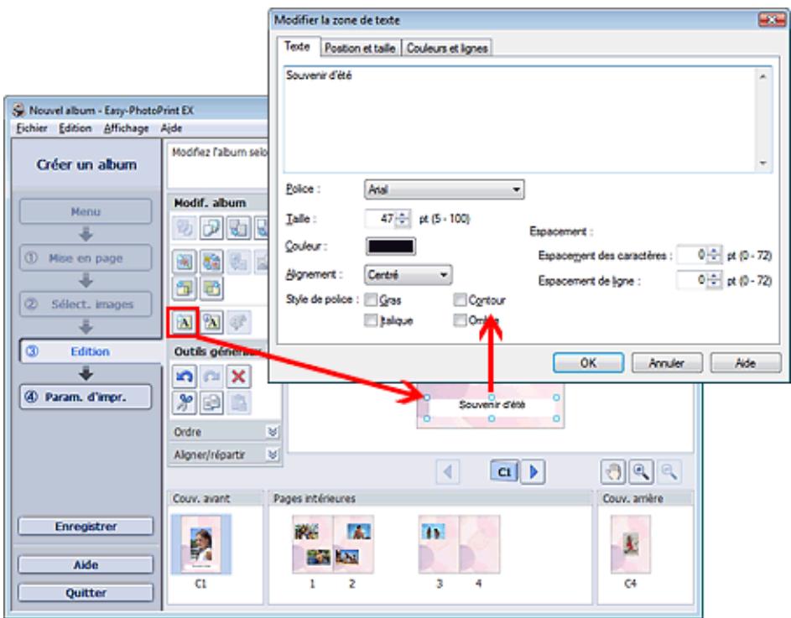
Task: Select the pages 1-2 spread thumbnail
Action: point(333,544)
